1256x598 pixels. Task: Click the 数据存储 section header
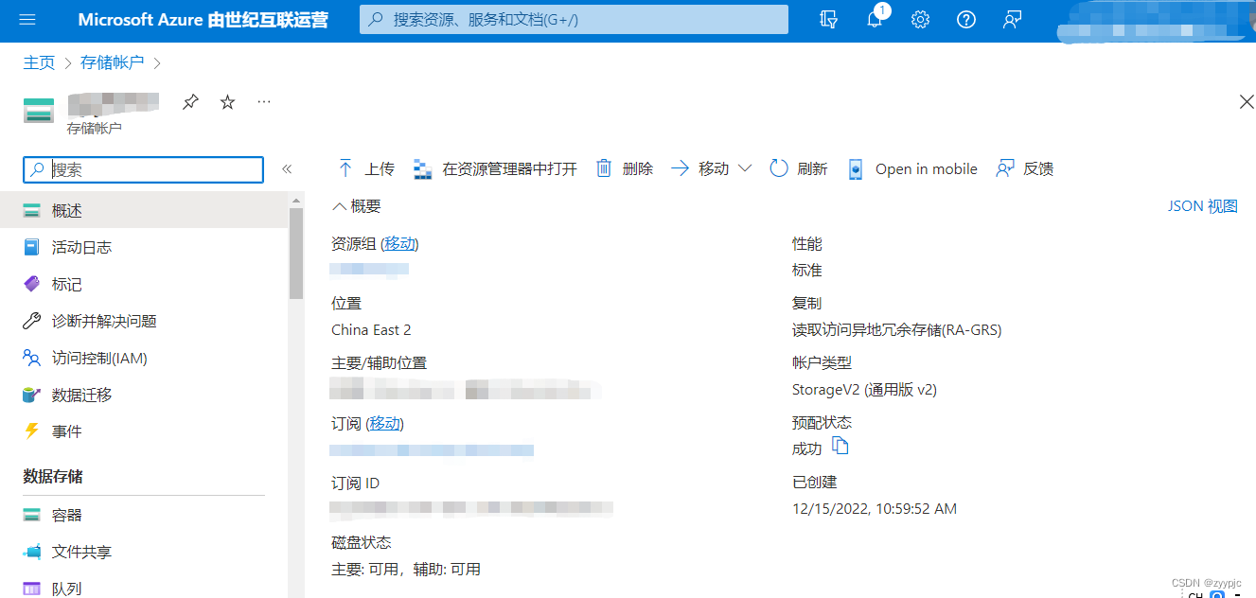(53, 476)
